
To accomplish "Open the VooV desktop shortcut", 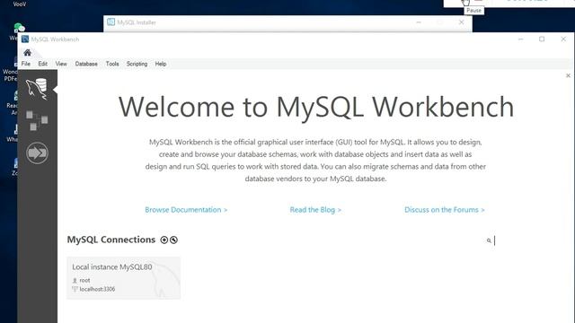I will 19,4.
